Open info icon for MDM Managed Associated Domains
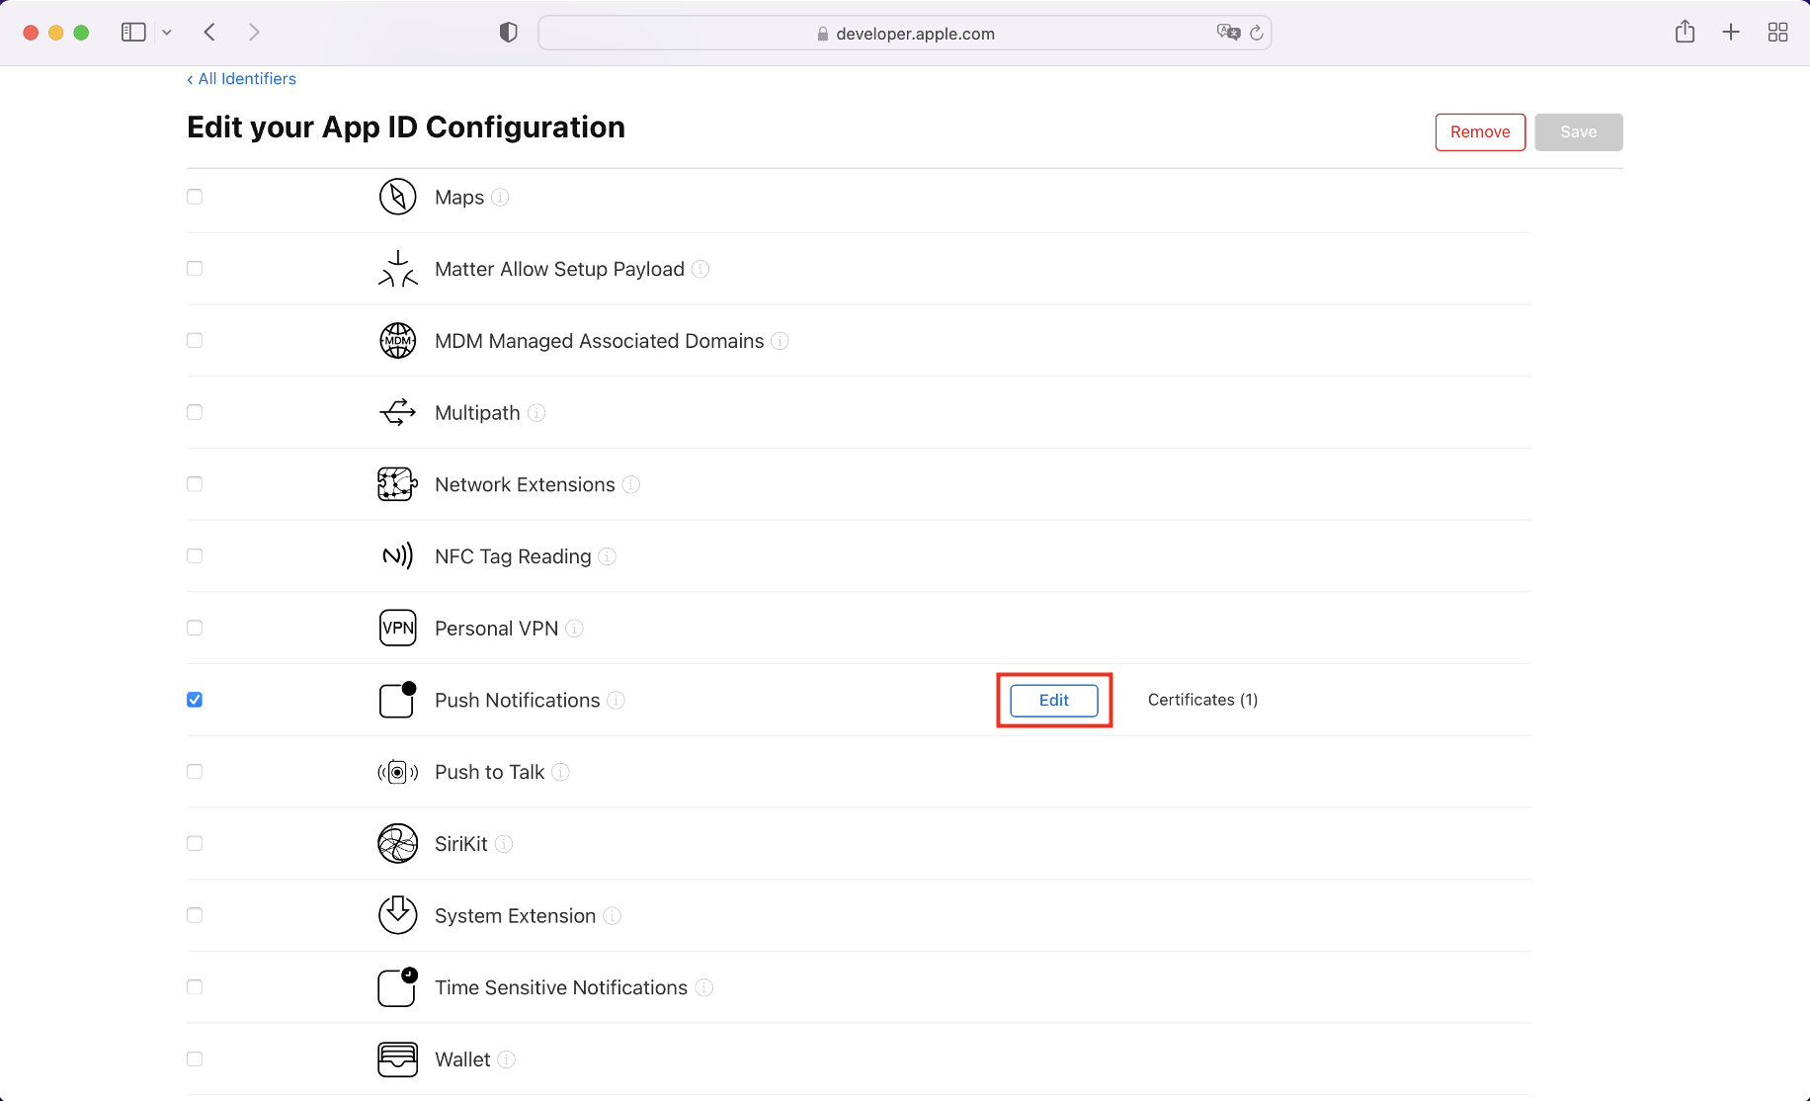 (x=780, y=341)
